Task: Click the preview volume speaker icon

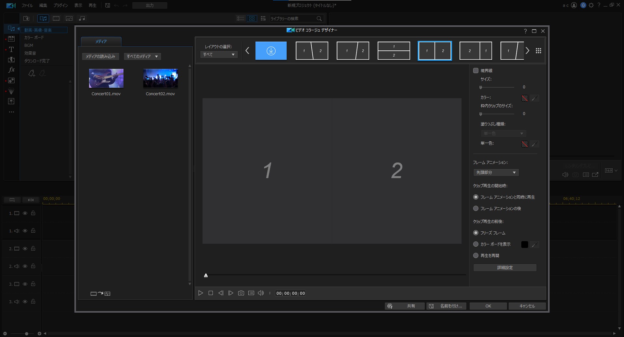Action: 261,293
